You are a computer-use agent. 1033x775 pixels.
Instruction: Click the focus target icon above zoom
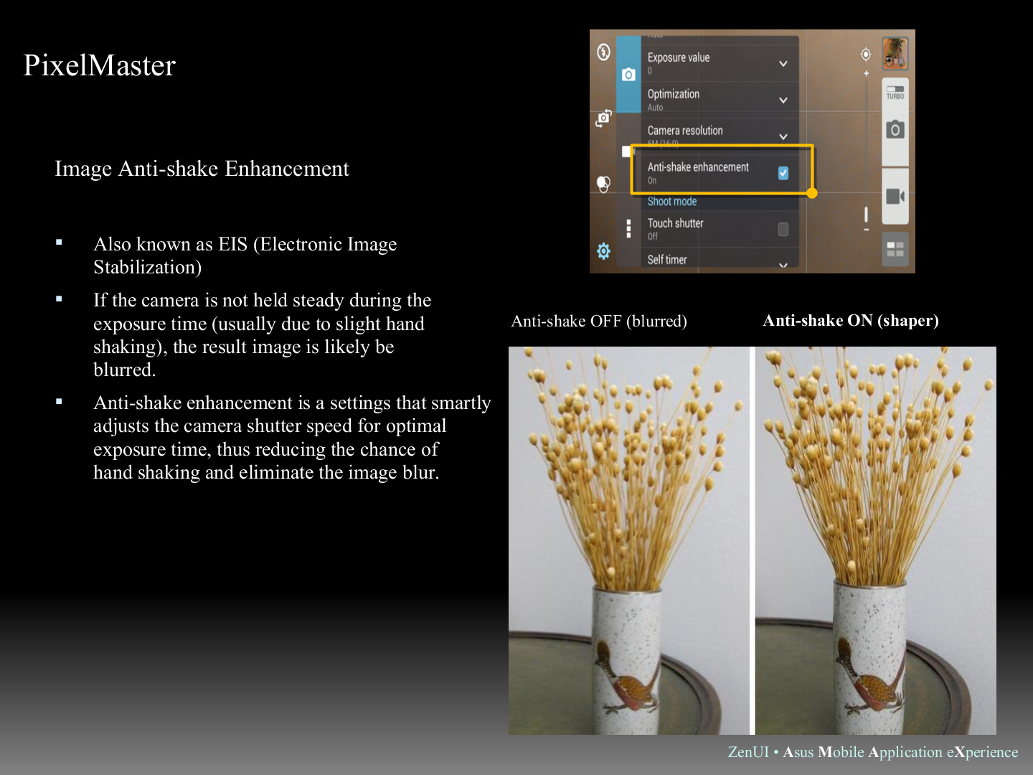pyautogui.click(x=866, y=55)
